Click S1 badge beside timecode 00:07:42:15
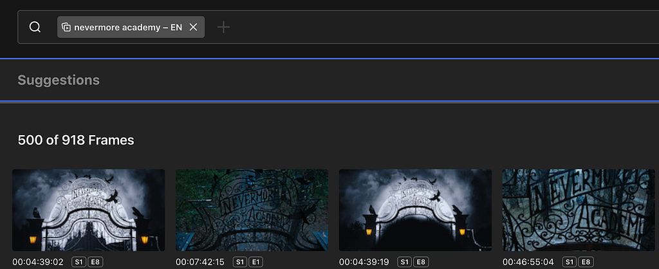Screen dimensions: 659x269 coord(240,263)
